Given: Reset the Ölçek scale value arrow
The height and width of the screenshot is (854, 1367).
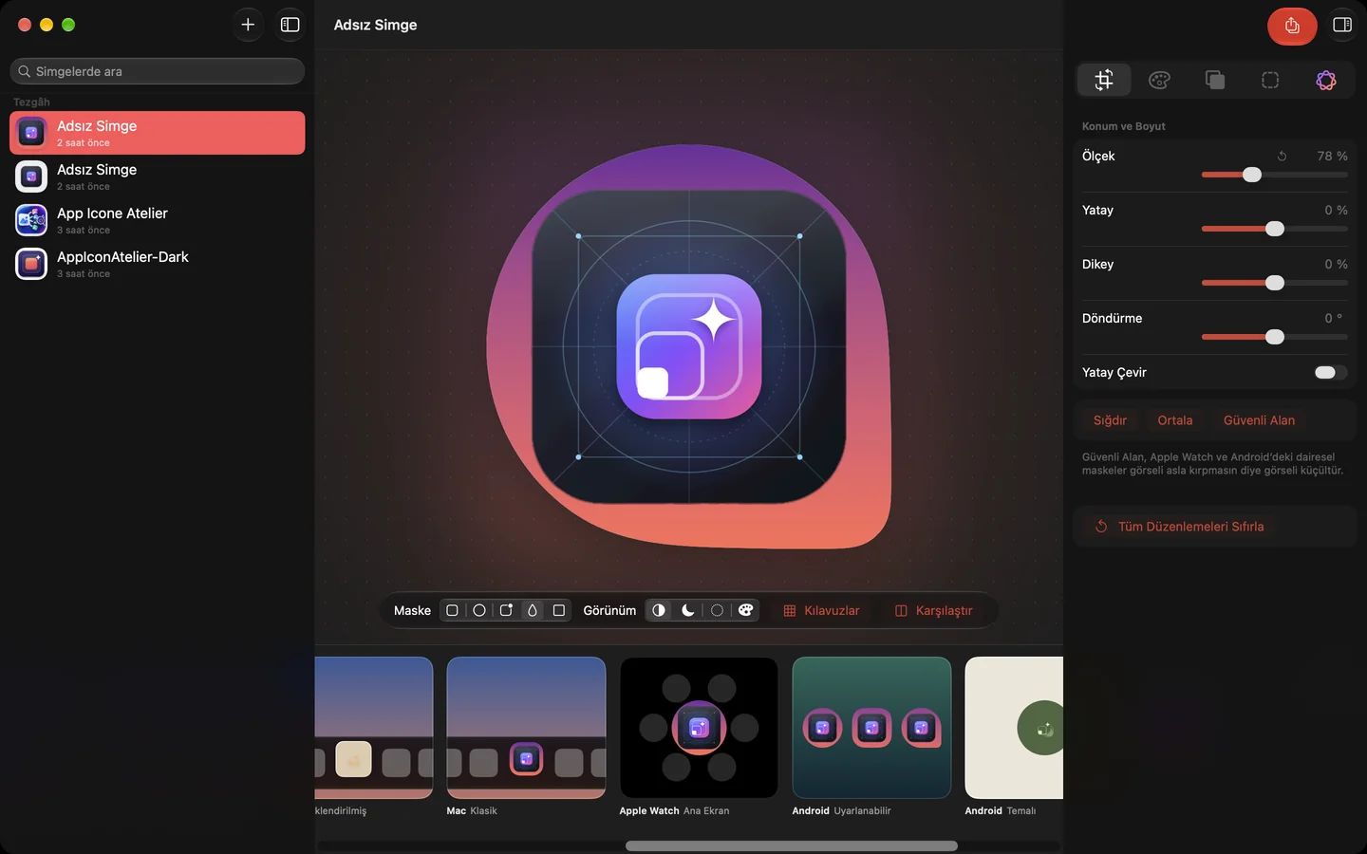Looking at the screenshot, I should 1283,156.
